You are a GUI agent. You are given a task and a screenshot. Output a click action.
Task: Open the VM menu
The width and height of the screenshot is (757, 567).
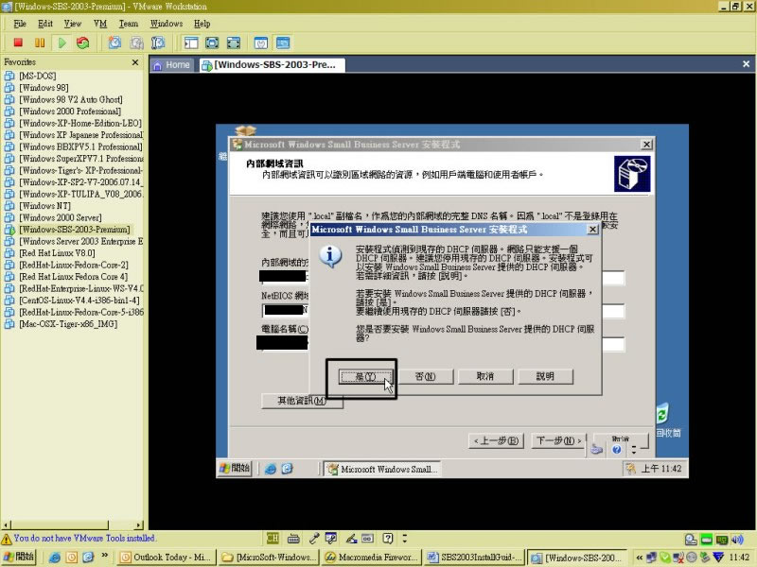click(x=100, y=24)
